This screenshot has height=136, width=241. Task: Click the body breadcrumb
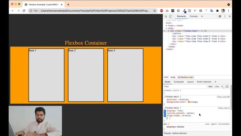(173, 77)
